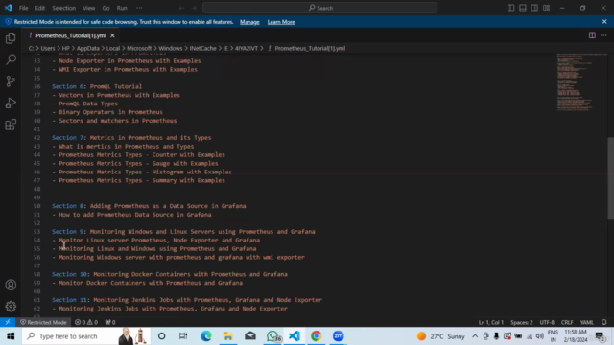Click INetCache breadcrumb segment

click(202, 48)
